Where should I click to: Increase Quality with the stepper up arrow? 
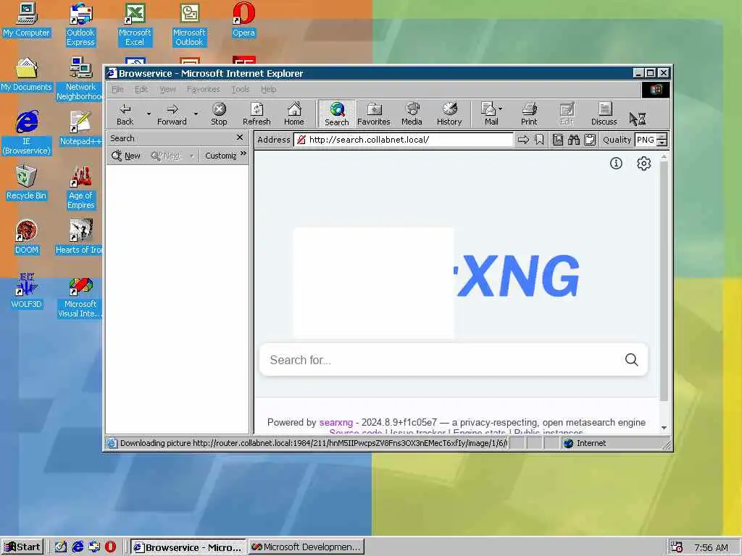[x=662, y=137]
